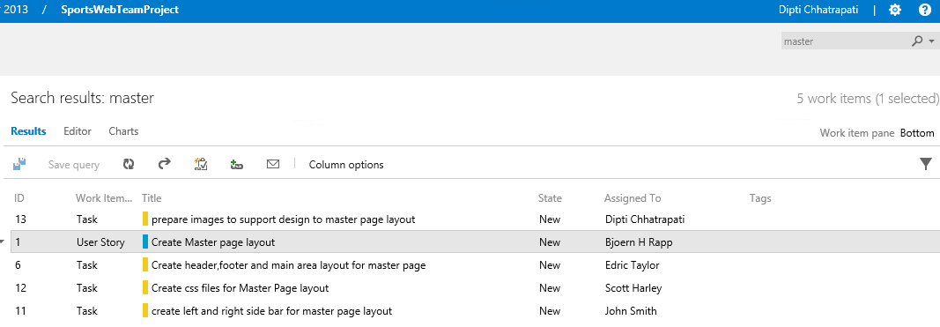
Task: Click ID cell 11
Action: (20, 311)
